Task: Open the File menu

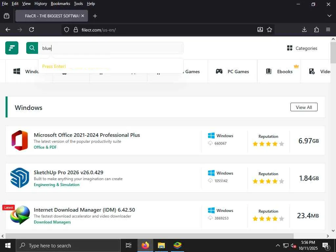Action: 5,4
